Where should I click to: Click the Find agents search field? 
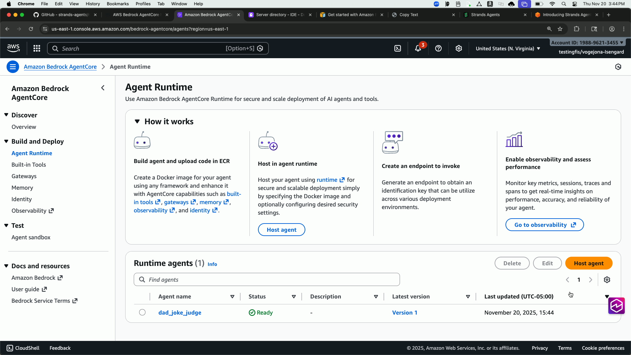point(267,279)
